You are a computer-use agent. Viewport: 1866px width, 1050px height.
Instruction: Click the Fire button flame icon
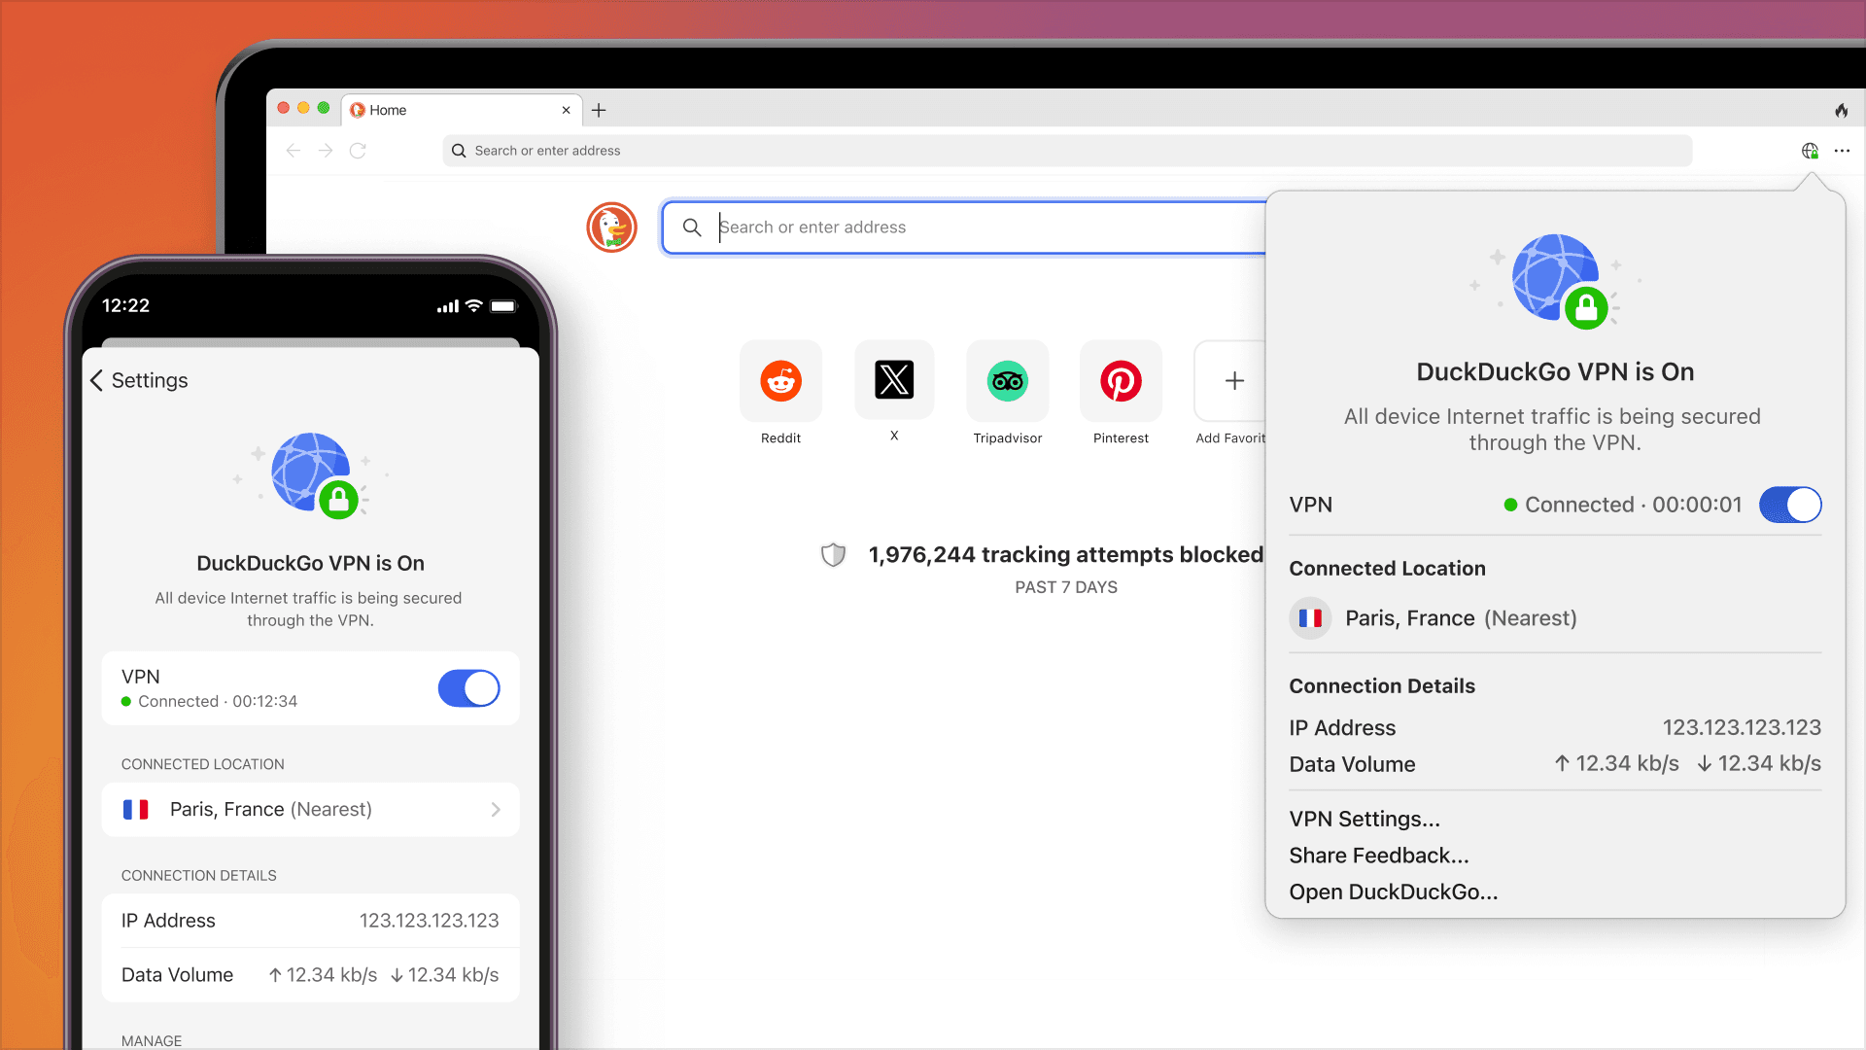click(1841, 111)
